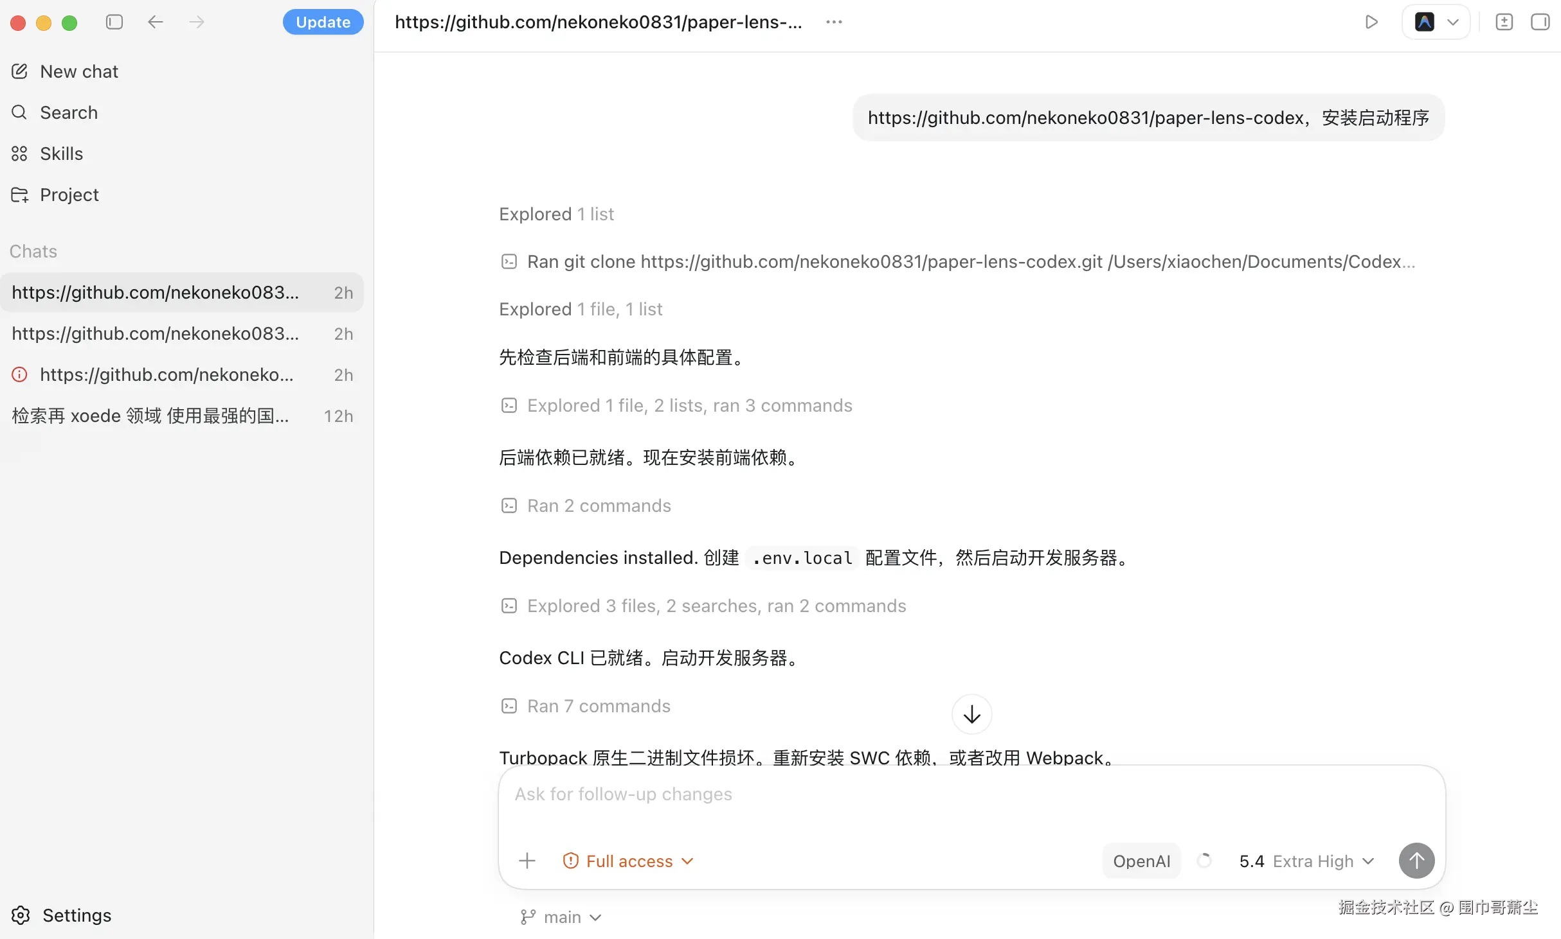Click the dark app icon in header
Viewport: 1561px width, 939px height.
point(1425,22)
